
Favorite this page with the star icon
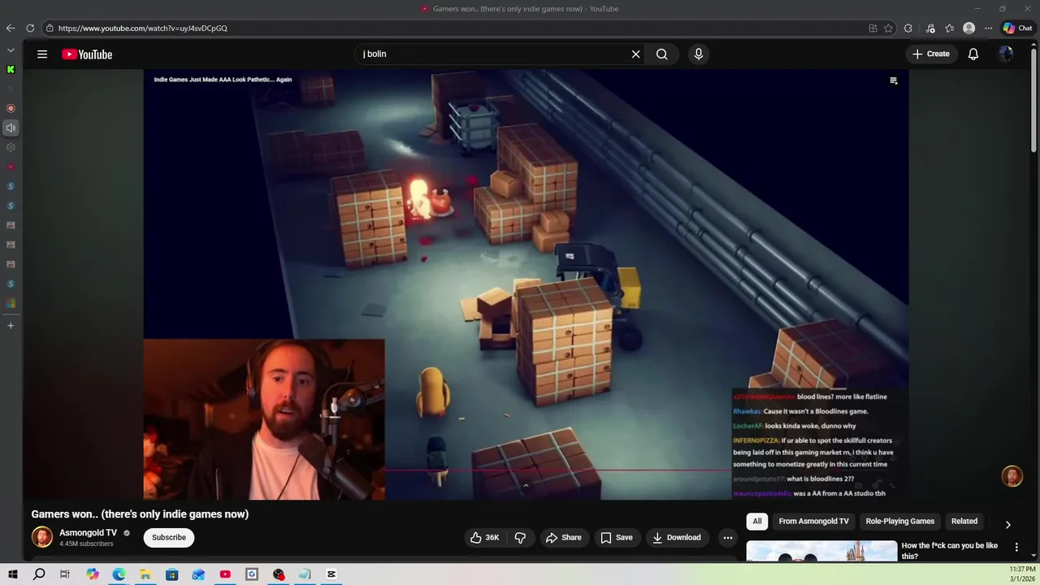889,28
